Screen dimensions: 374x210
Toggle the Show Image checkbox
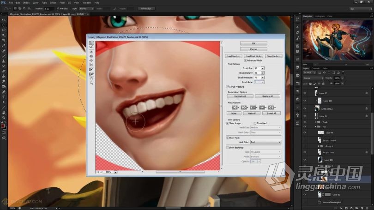tap(227, 123)
